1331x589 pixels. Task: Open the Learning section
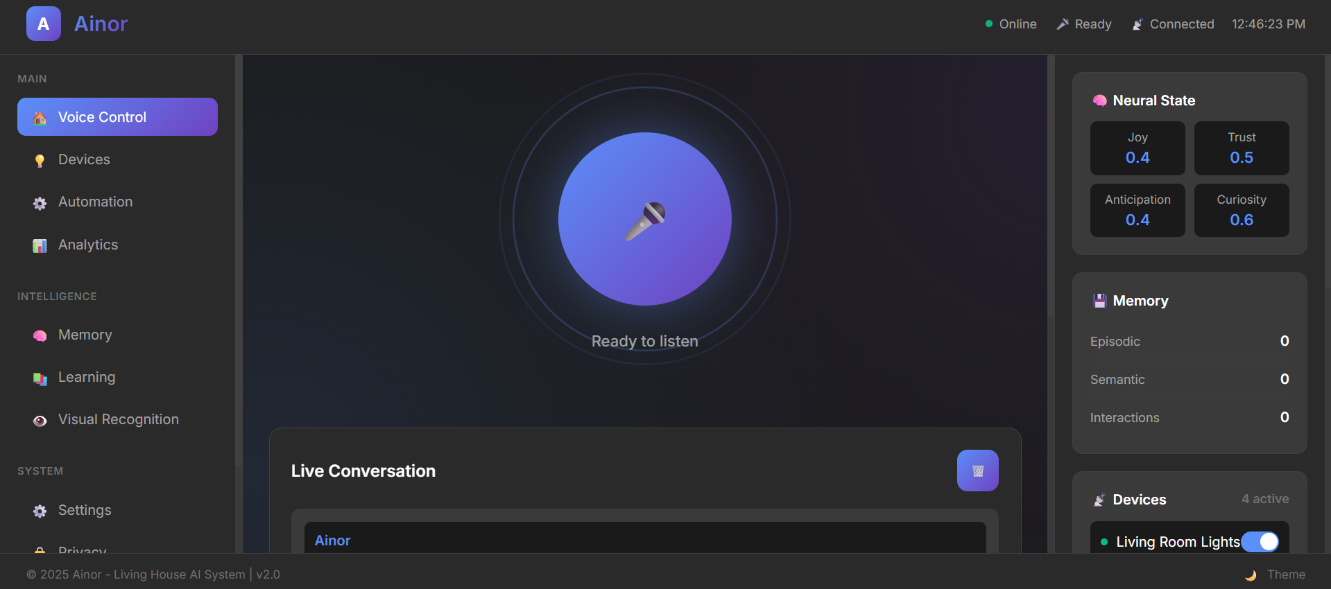(87, 377)
